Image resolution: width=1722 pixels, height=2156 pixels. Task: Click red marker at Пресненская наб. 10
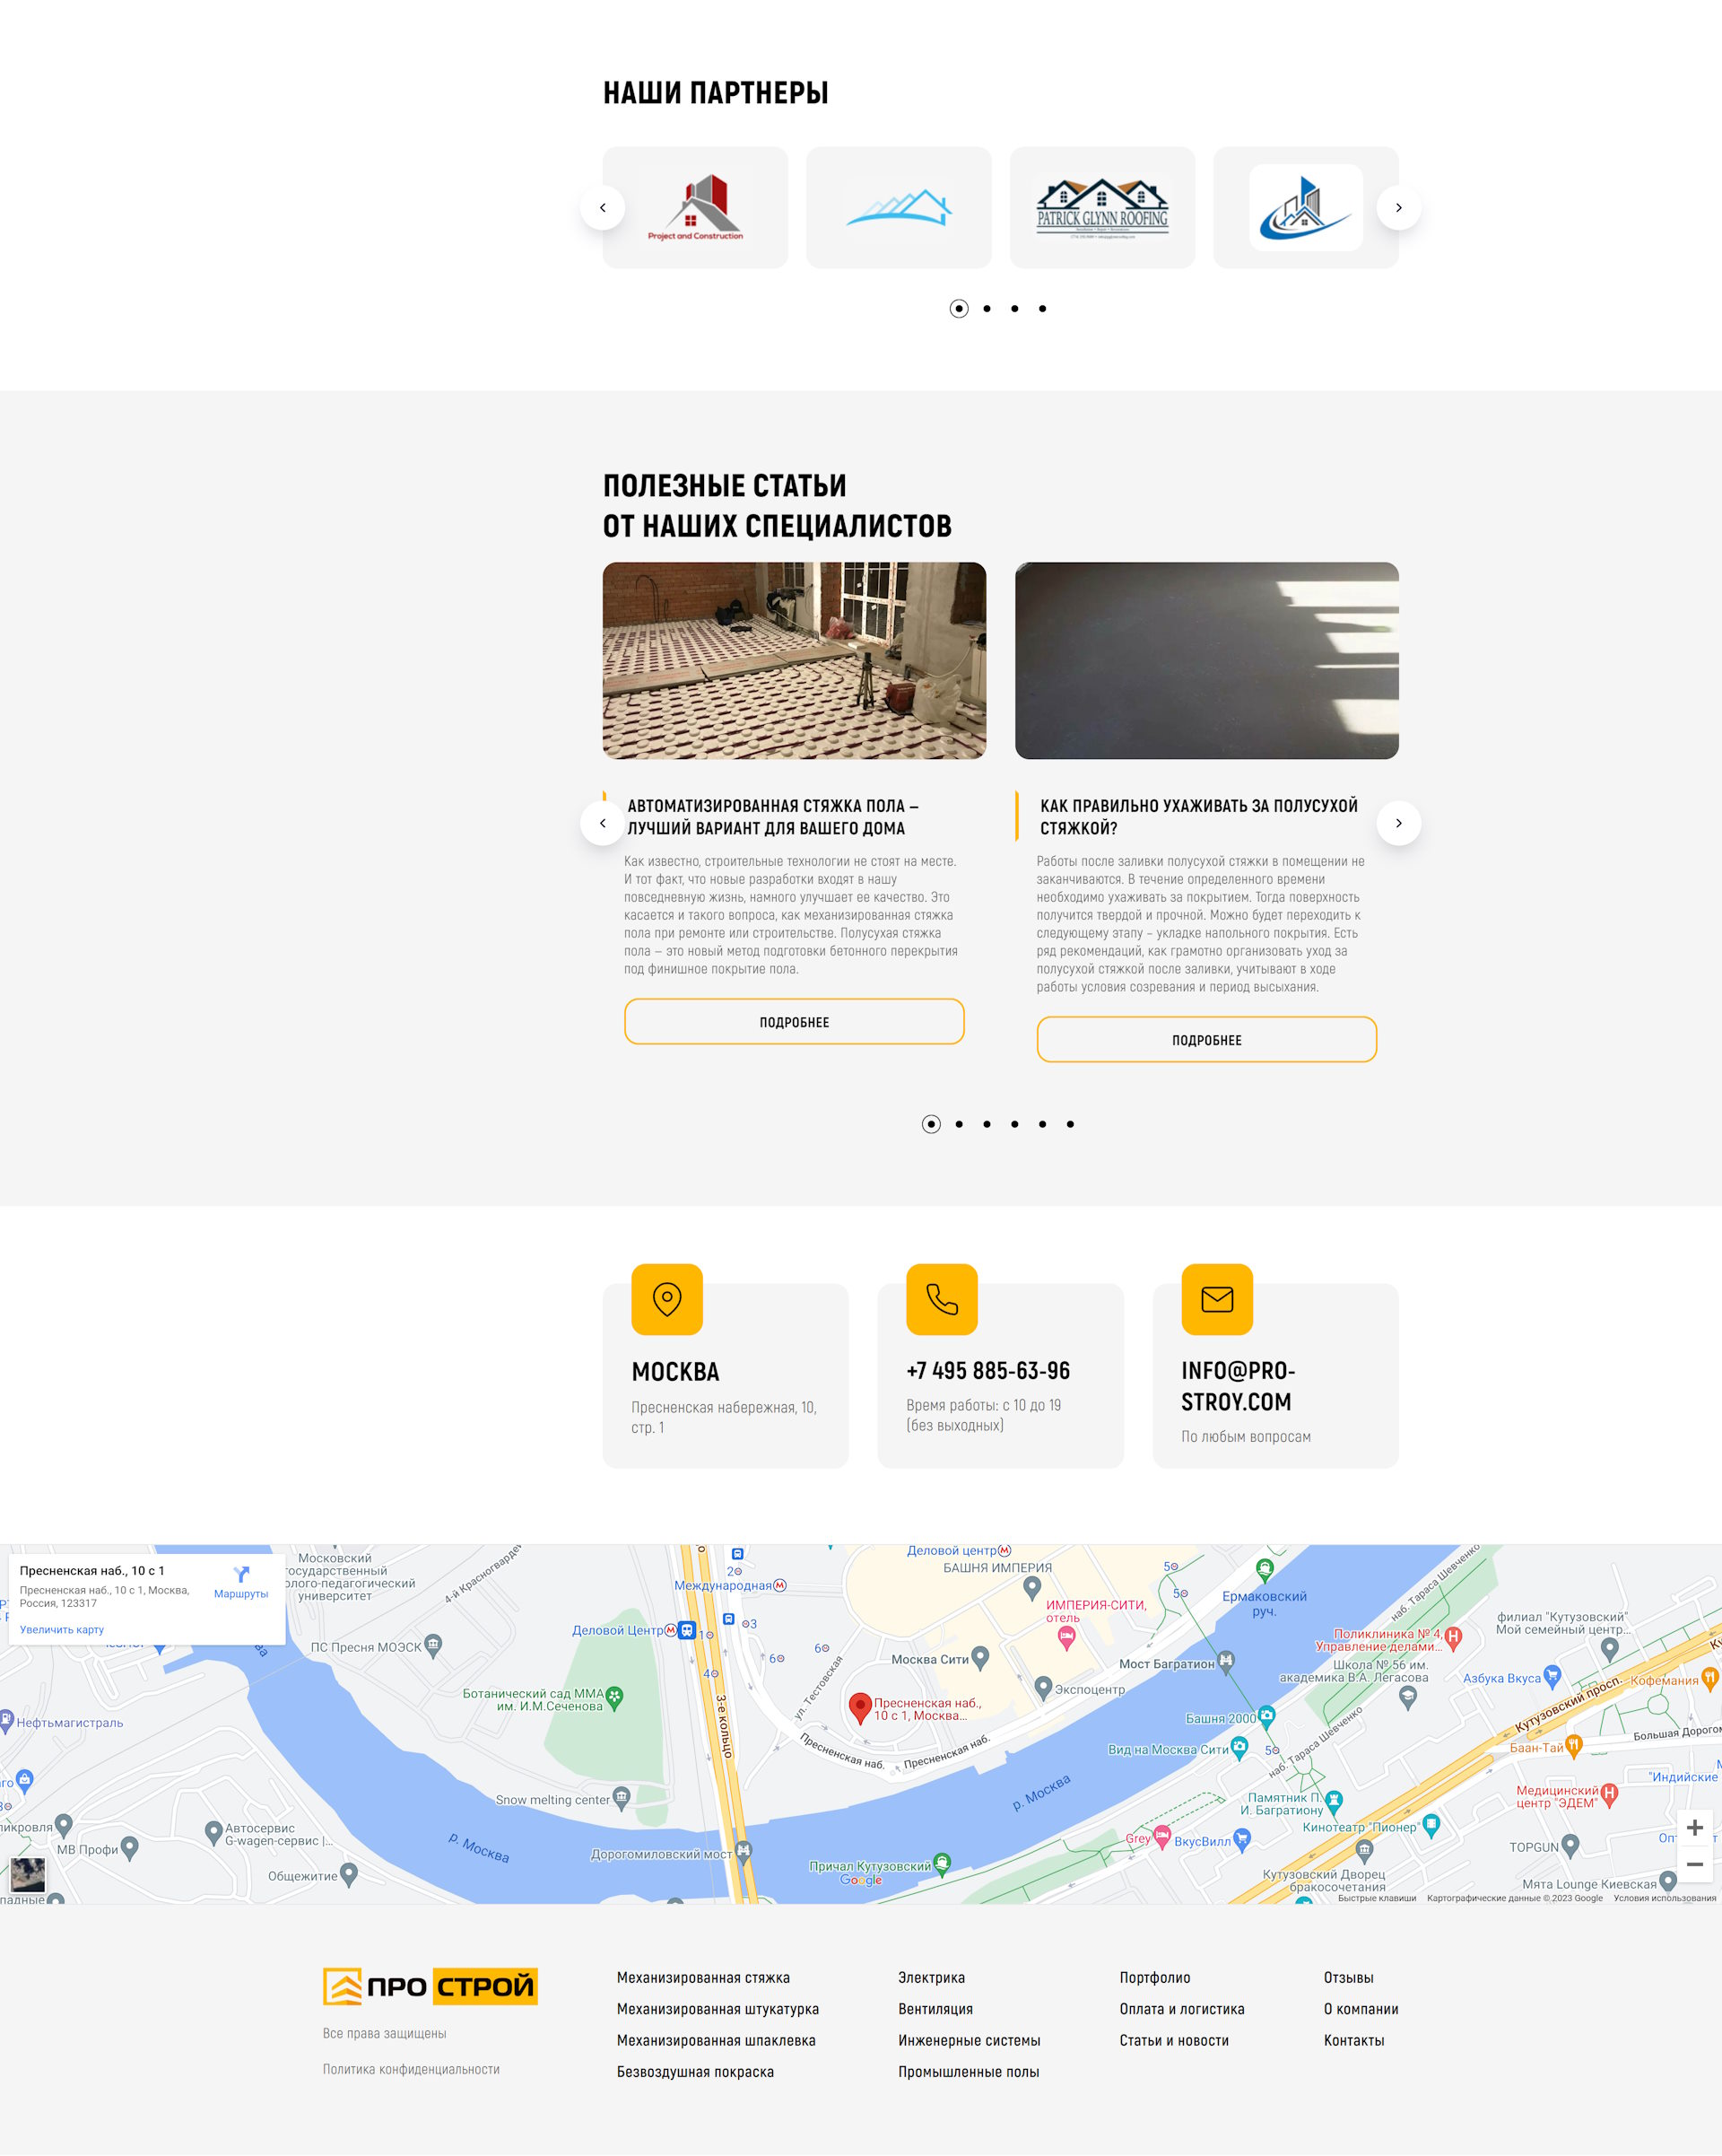(859, 1707)
